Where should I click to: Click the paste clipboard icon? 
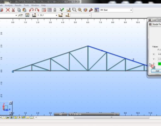(24, 10)
